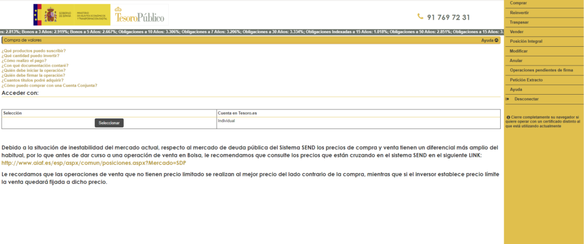
Task: Open '¿Qué cantidad puedo invertir?' help link
Action: [x=30, y=55]
